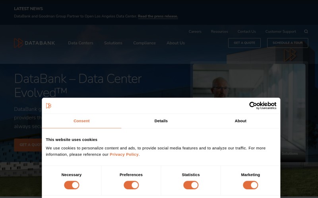Open Read the press release link
The width and height of the screenshot is (318, 198).
tap(158, 16)
